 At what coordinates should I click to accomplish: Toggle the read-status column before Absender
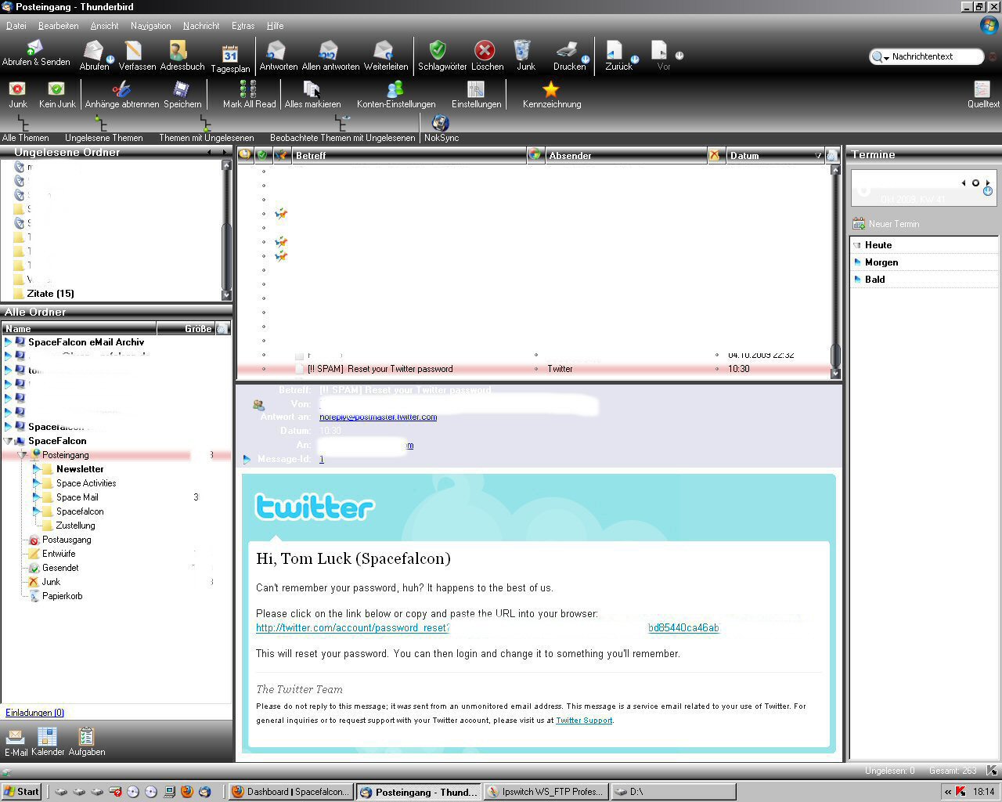pyautogui.click(x=535, y=155)
